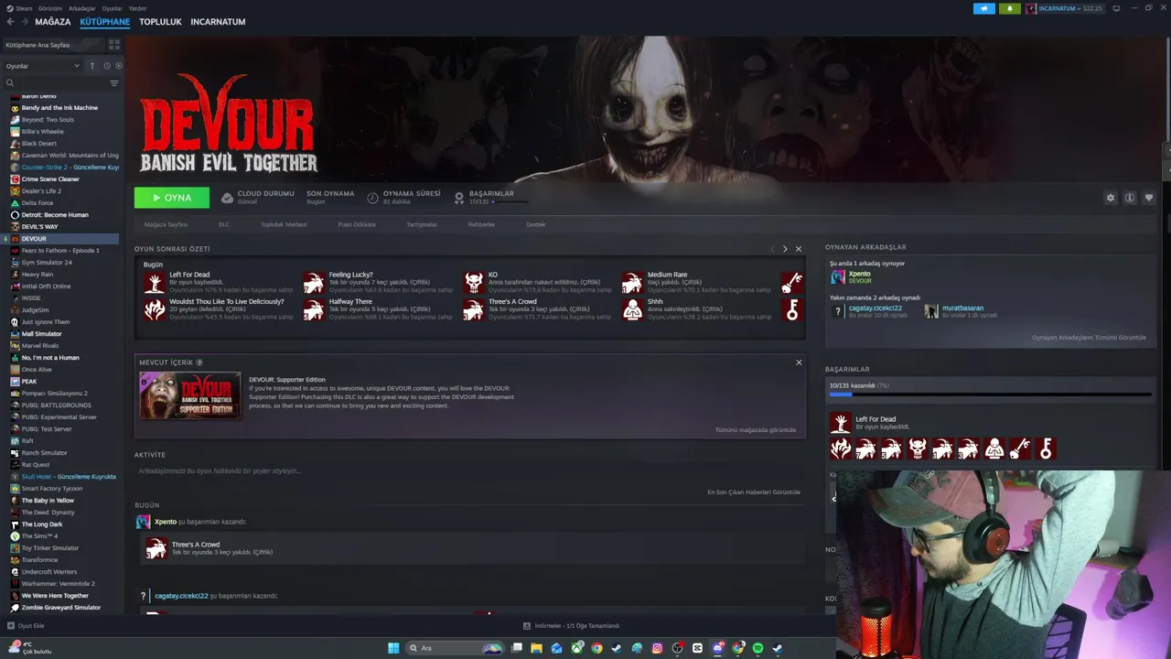
Task: Select Bendy and the Ink Machine in library
Action: pyautogui.click(x=59, y=108)
